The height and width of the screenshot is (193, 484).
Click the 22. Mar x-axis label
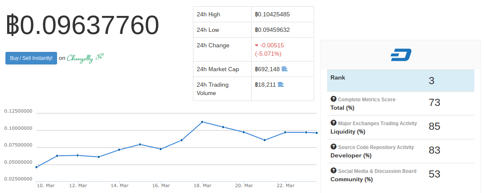click(x=285, y=185)
